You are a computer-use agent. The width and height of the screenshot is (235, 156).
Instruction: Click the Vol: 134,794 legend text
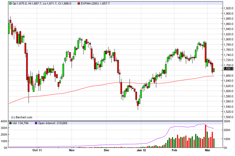[x=21, y=123]
